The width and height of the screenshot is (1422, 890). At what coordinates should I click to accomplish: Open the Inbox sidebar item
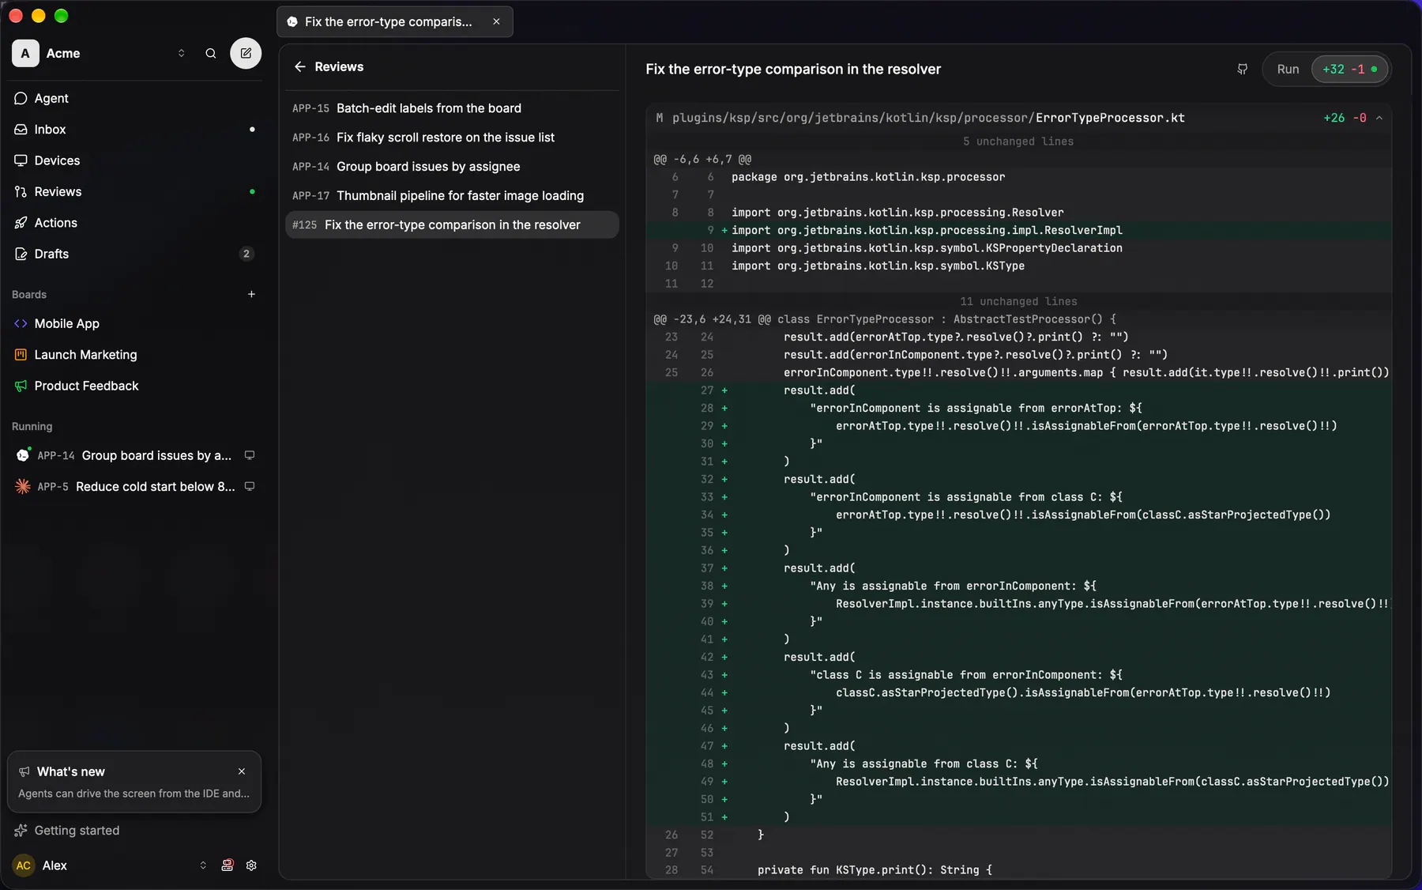click(135, 129)
